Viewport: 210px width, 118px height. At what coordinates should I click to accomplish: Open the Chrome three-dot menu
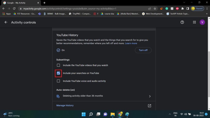click(x=207, y=9)
